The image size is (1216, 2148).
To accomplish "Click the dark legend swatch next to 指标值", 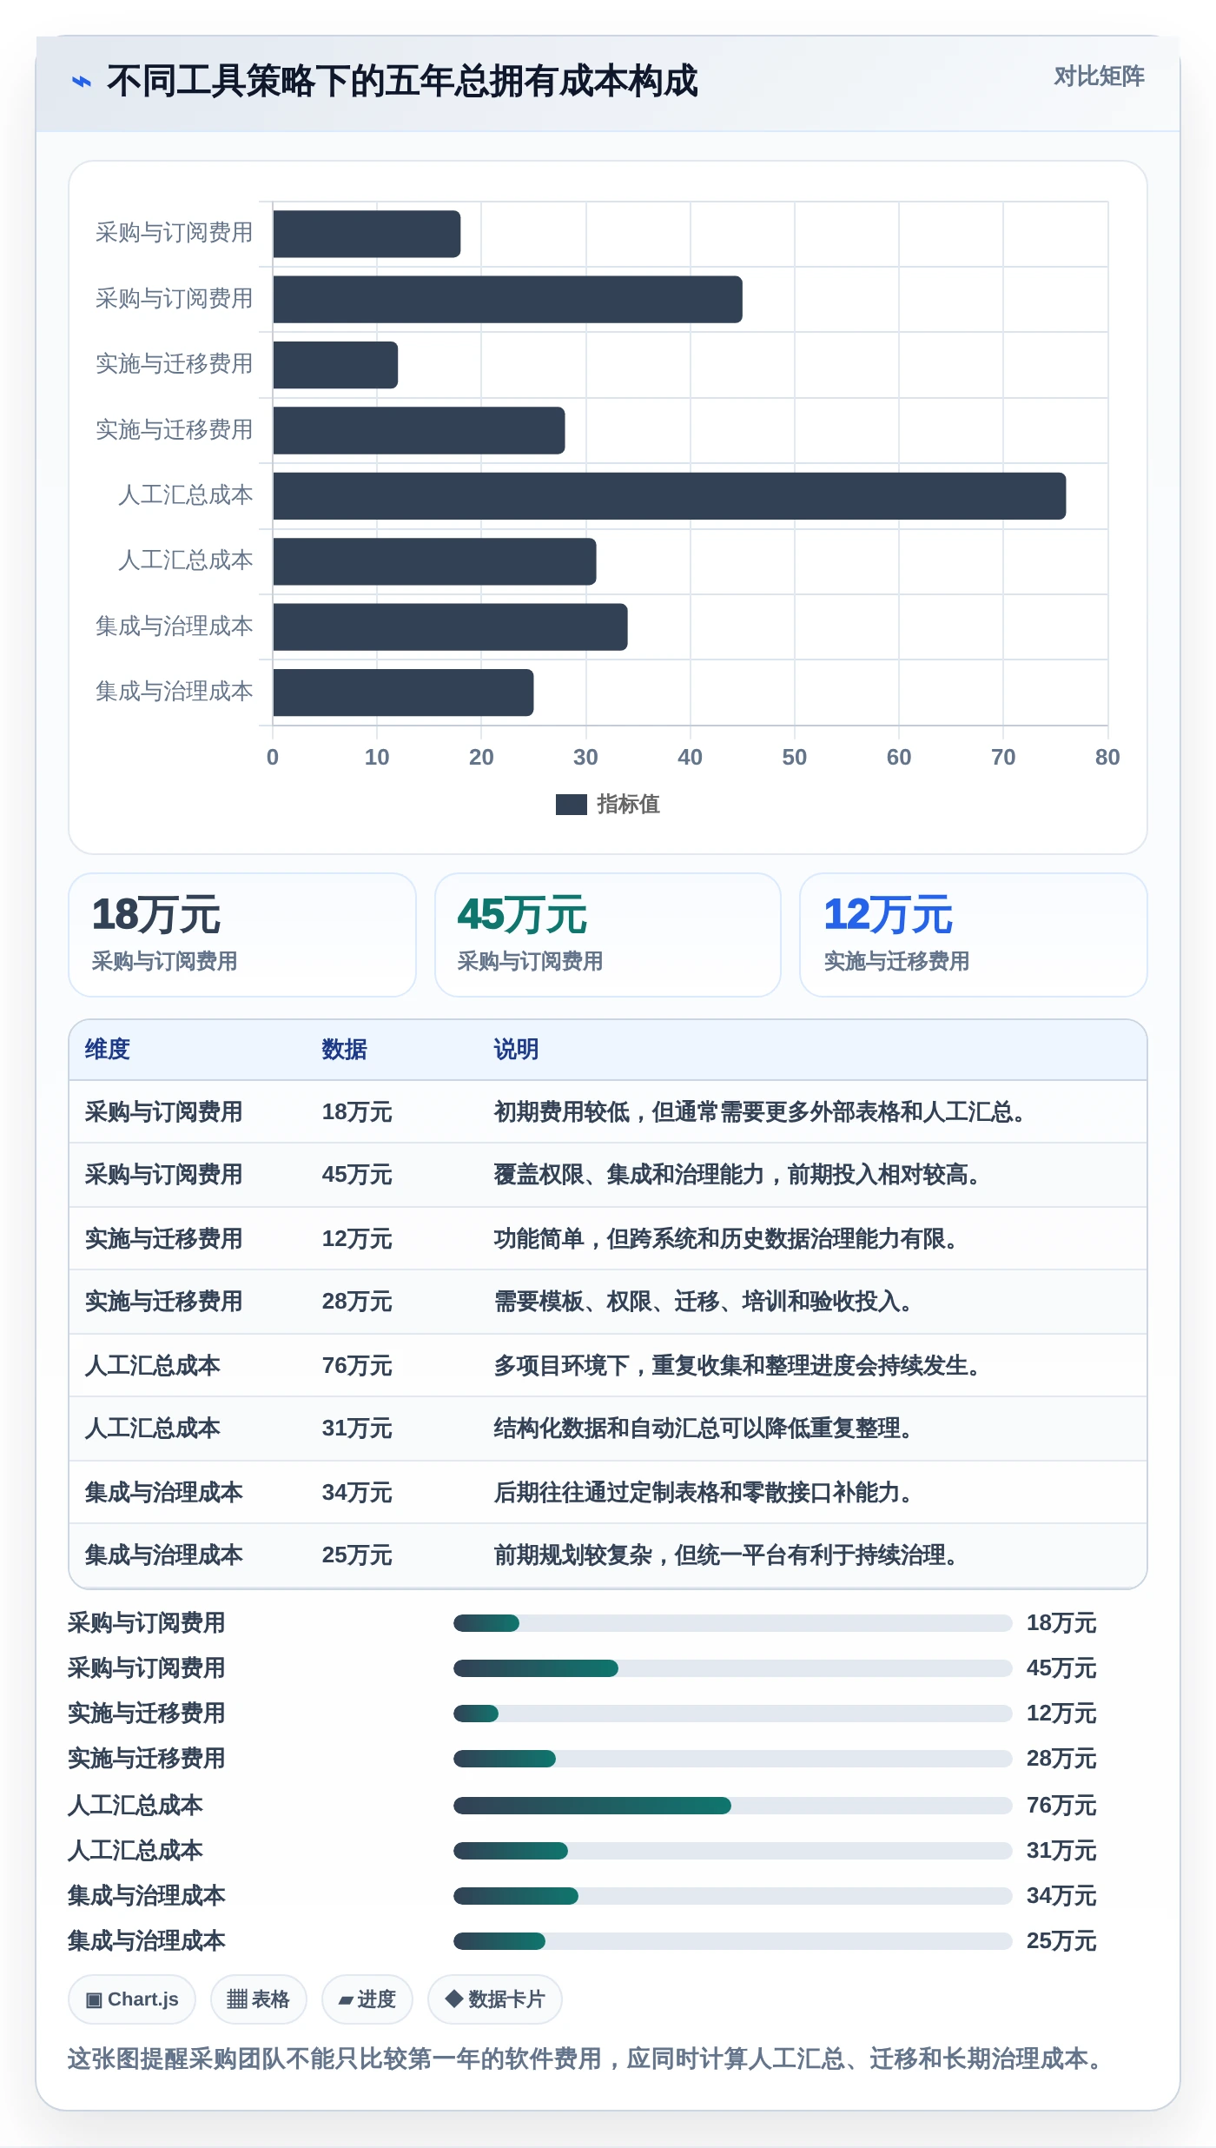I will pyautogui.click(x=571, y=805).
